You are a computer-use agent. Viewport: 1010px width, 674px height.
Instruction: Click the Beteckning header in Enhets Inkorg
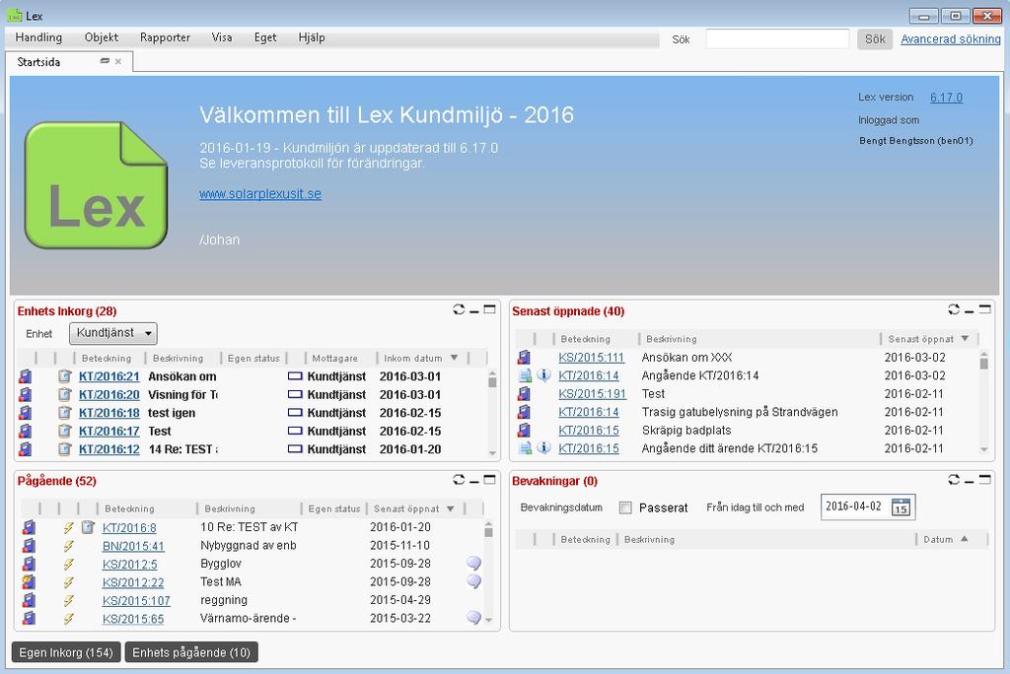107,358
